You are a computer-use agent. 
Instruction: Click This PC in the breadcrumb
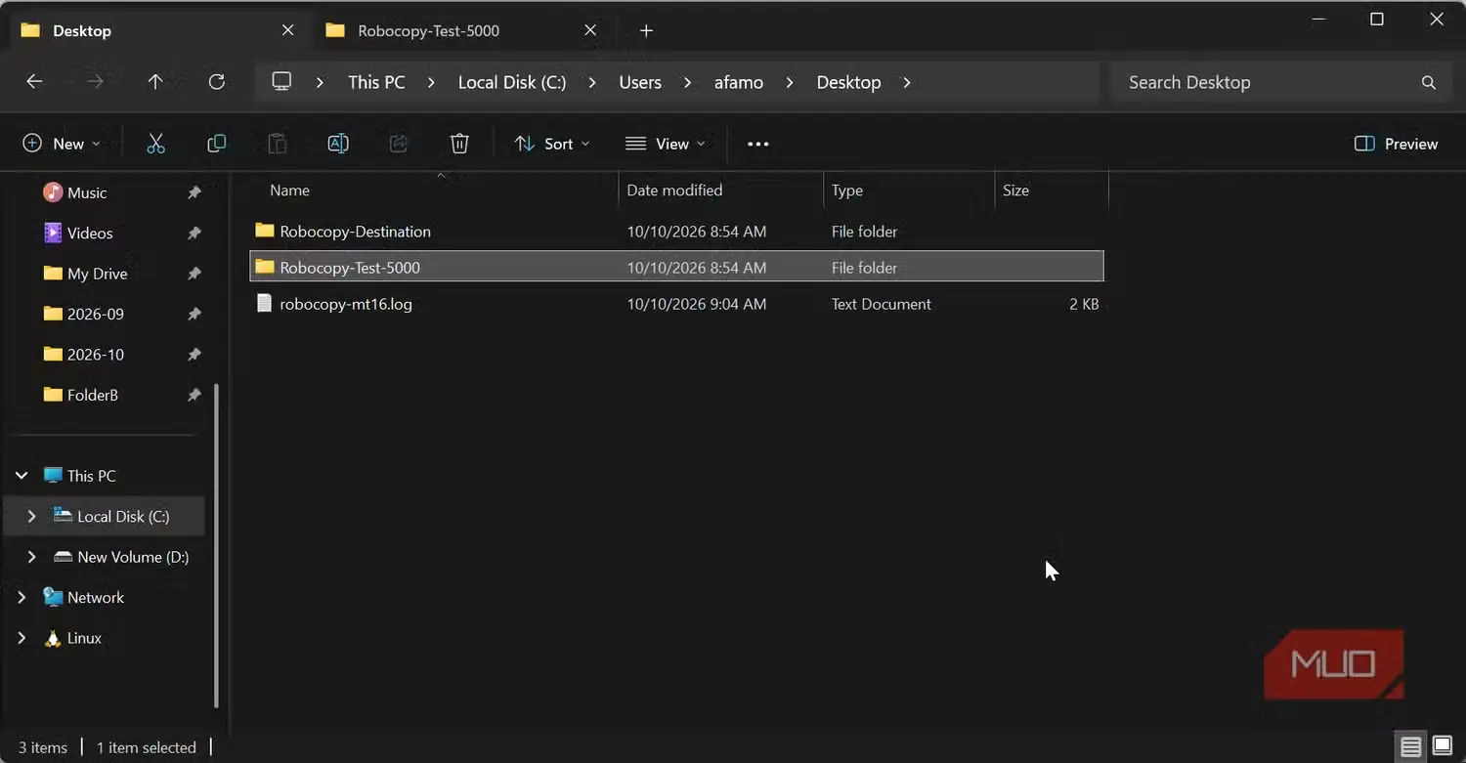tap(376, 82)
